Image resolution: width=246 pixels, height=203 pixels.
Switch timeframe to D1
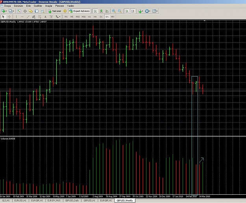tap(101, 17)
